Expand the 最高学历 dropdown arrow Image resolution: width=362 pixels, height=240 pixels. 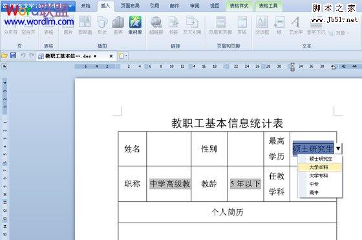[338, 148]
